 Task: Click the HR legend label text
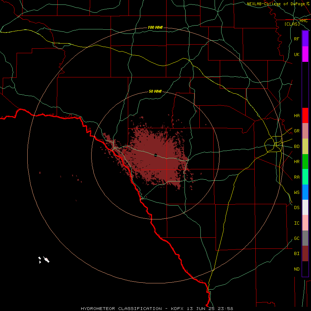(297, 162)
